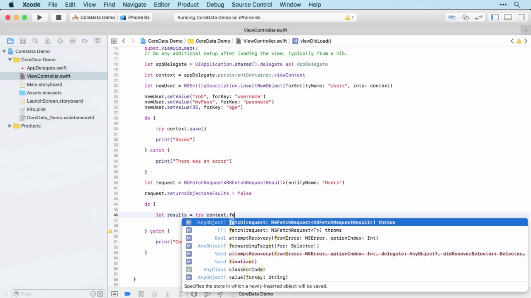Toggle the Utilities panel visibility

521,17
